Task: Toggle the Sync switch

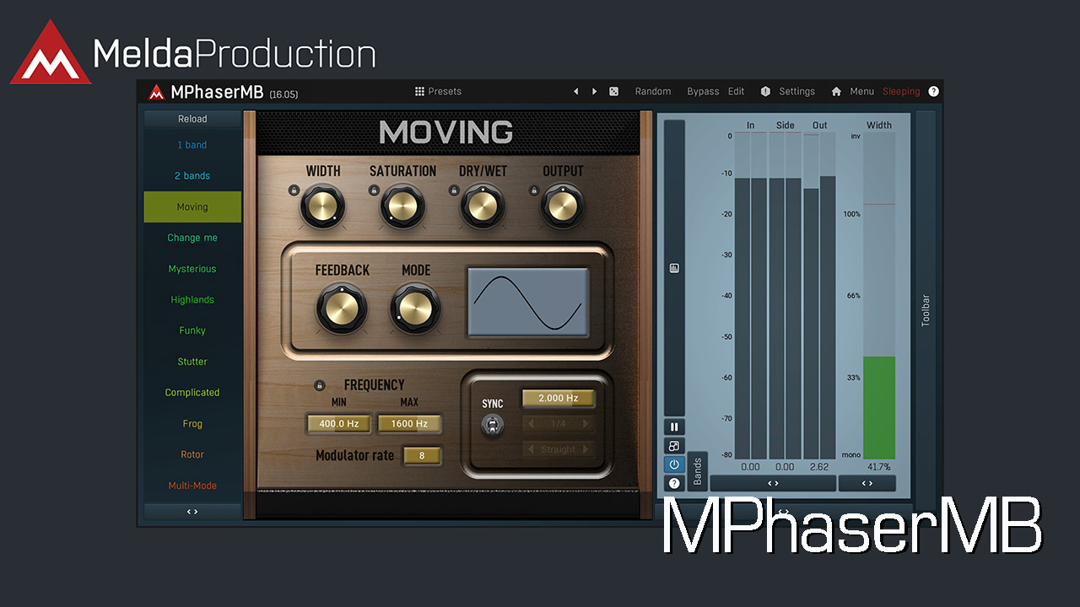Action: tap(492, 425)
